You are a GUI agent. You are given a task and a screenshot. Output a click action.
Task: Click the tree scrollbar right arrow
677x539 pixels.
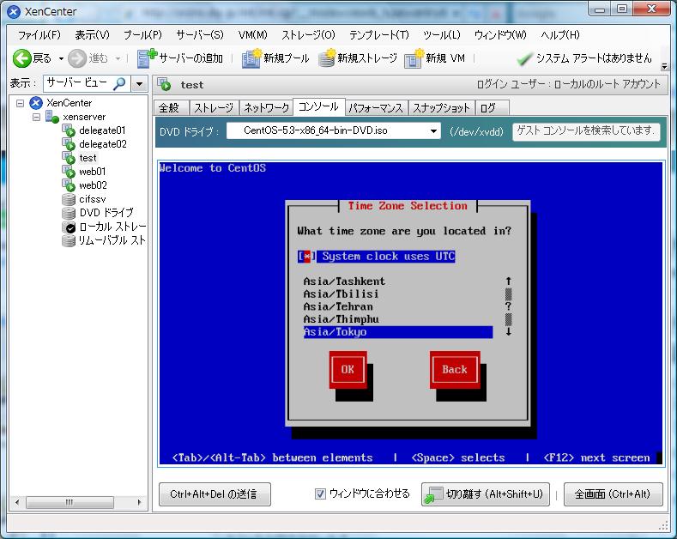[x=140, y=502]
